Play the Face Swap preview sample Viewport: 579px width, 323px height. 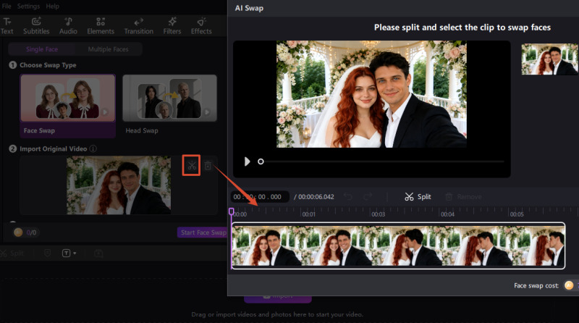[105, 112]
